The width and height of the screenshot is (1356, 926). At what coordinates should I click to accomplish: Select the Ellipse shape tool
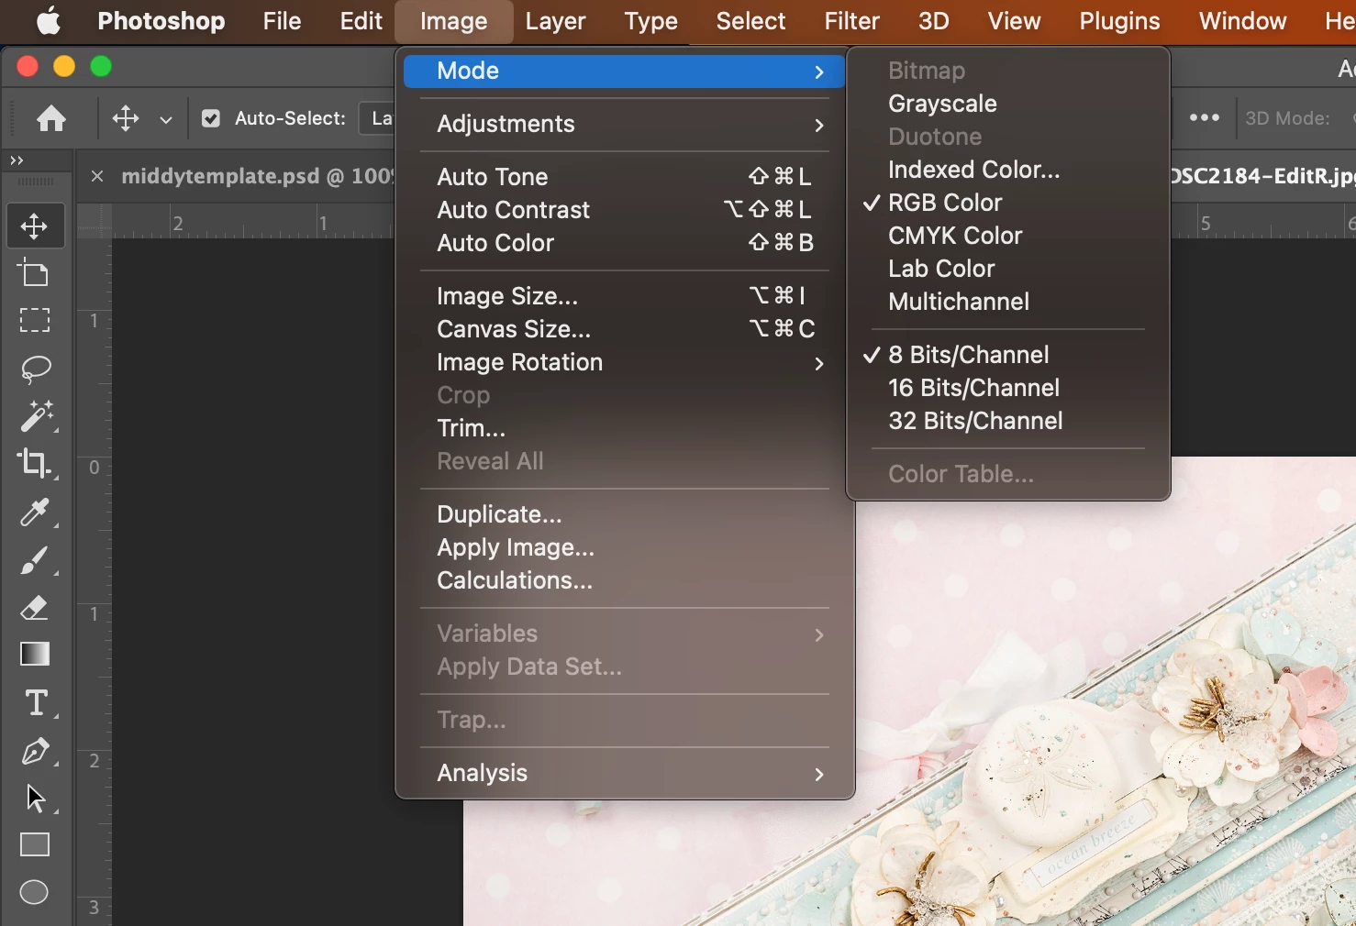pyautogui.click(x=35, y=892)
